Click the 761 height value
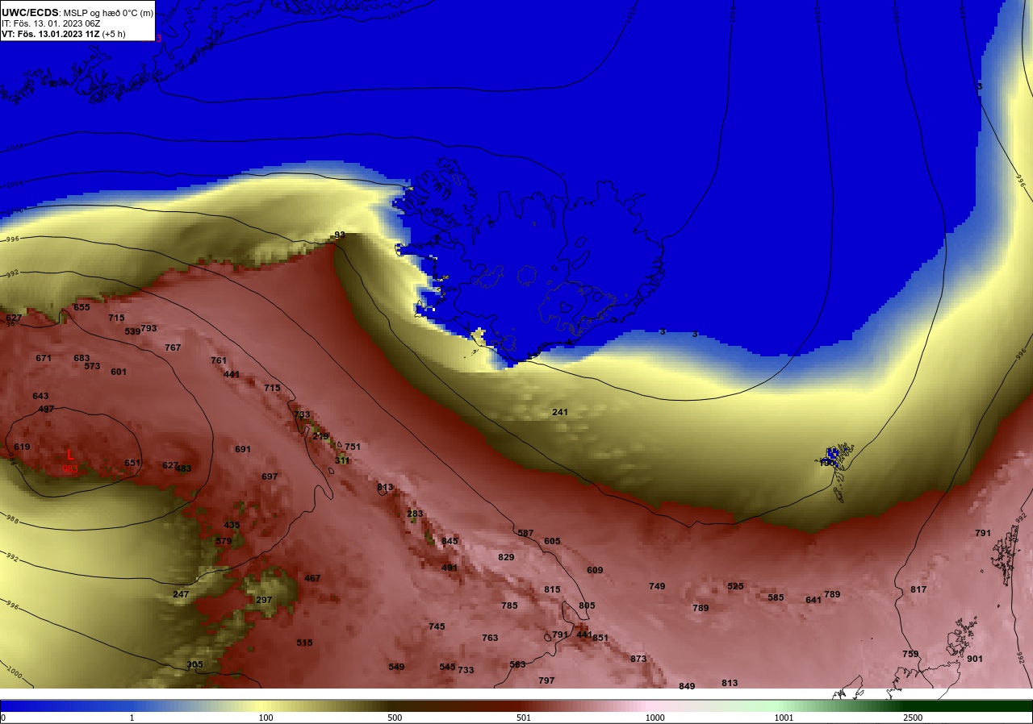The image size is (1033, 724). [x=219, y=360]
